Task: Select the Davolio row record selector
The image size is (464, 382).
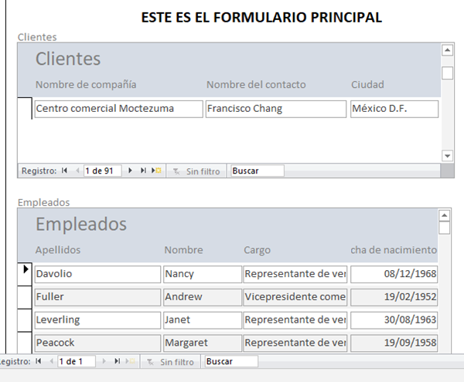Action: tap(25, 273)
